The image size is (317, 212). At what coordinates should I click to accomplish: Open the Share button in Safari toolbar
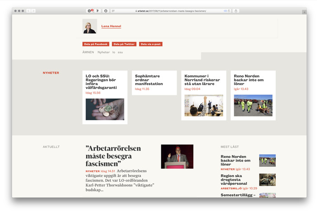pos(236,11)
